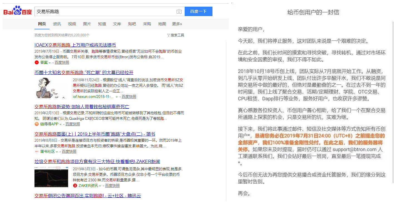This screenshot has width=396, height=203.
Task: Click the Baidu logo
Action: (x=18, y=11)
